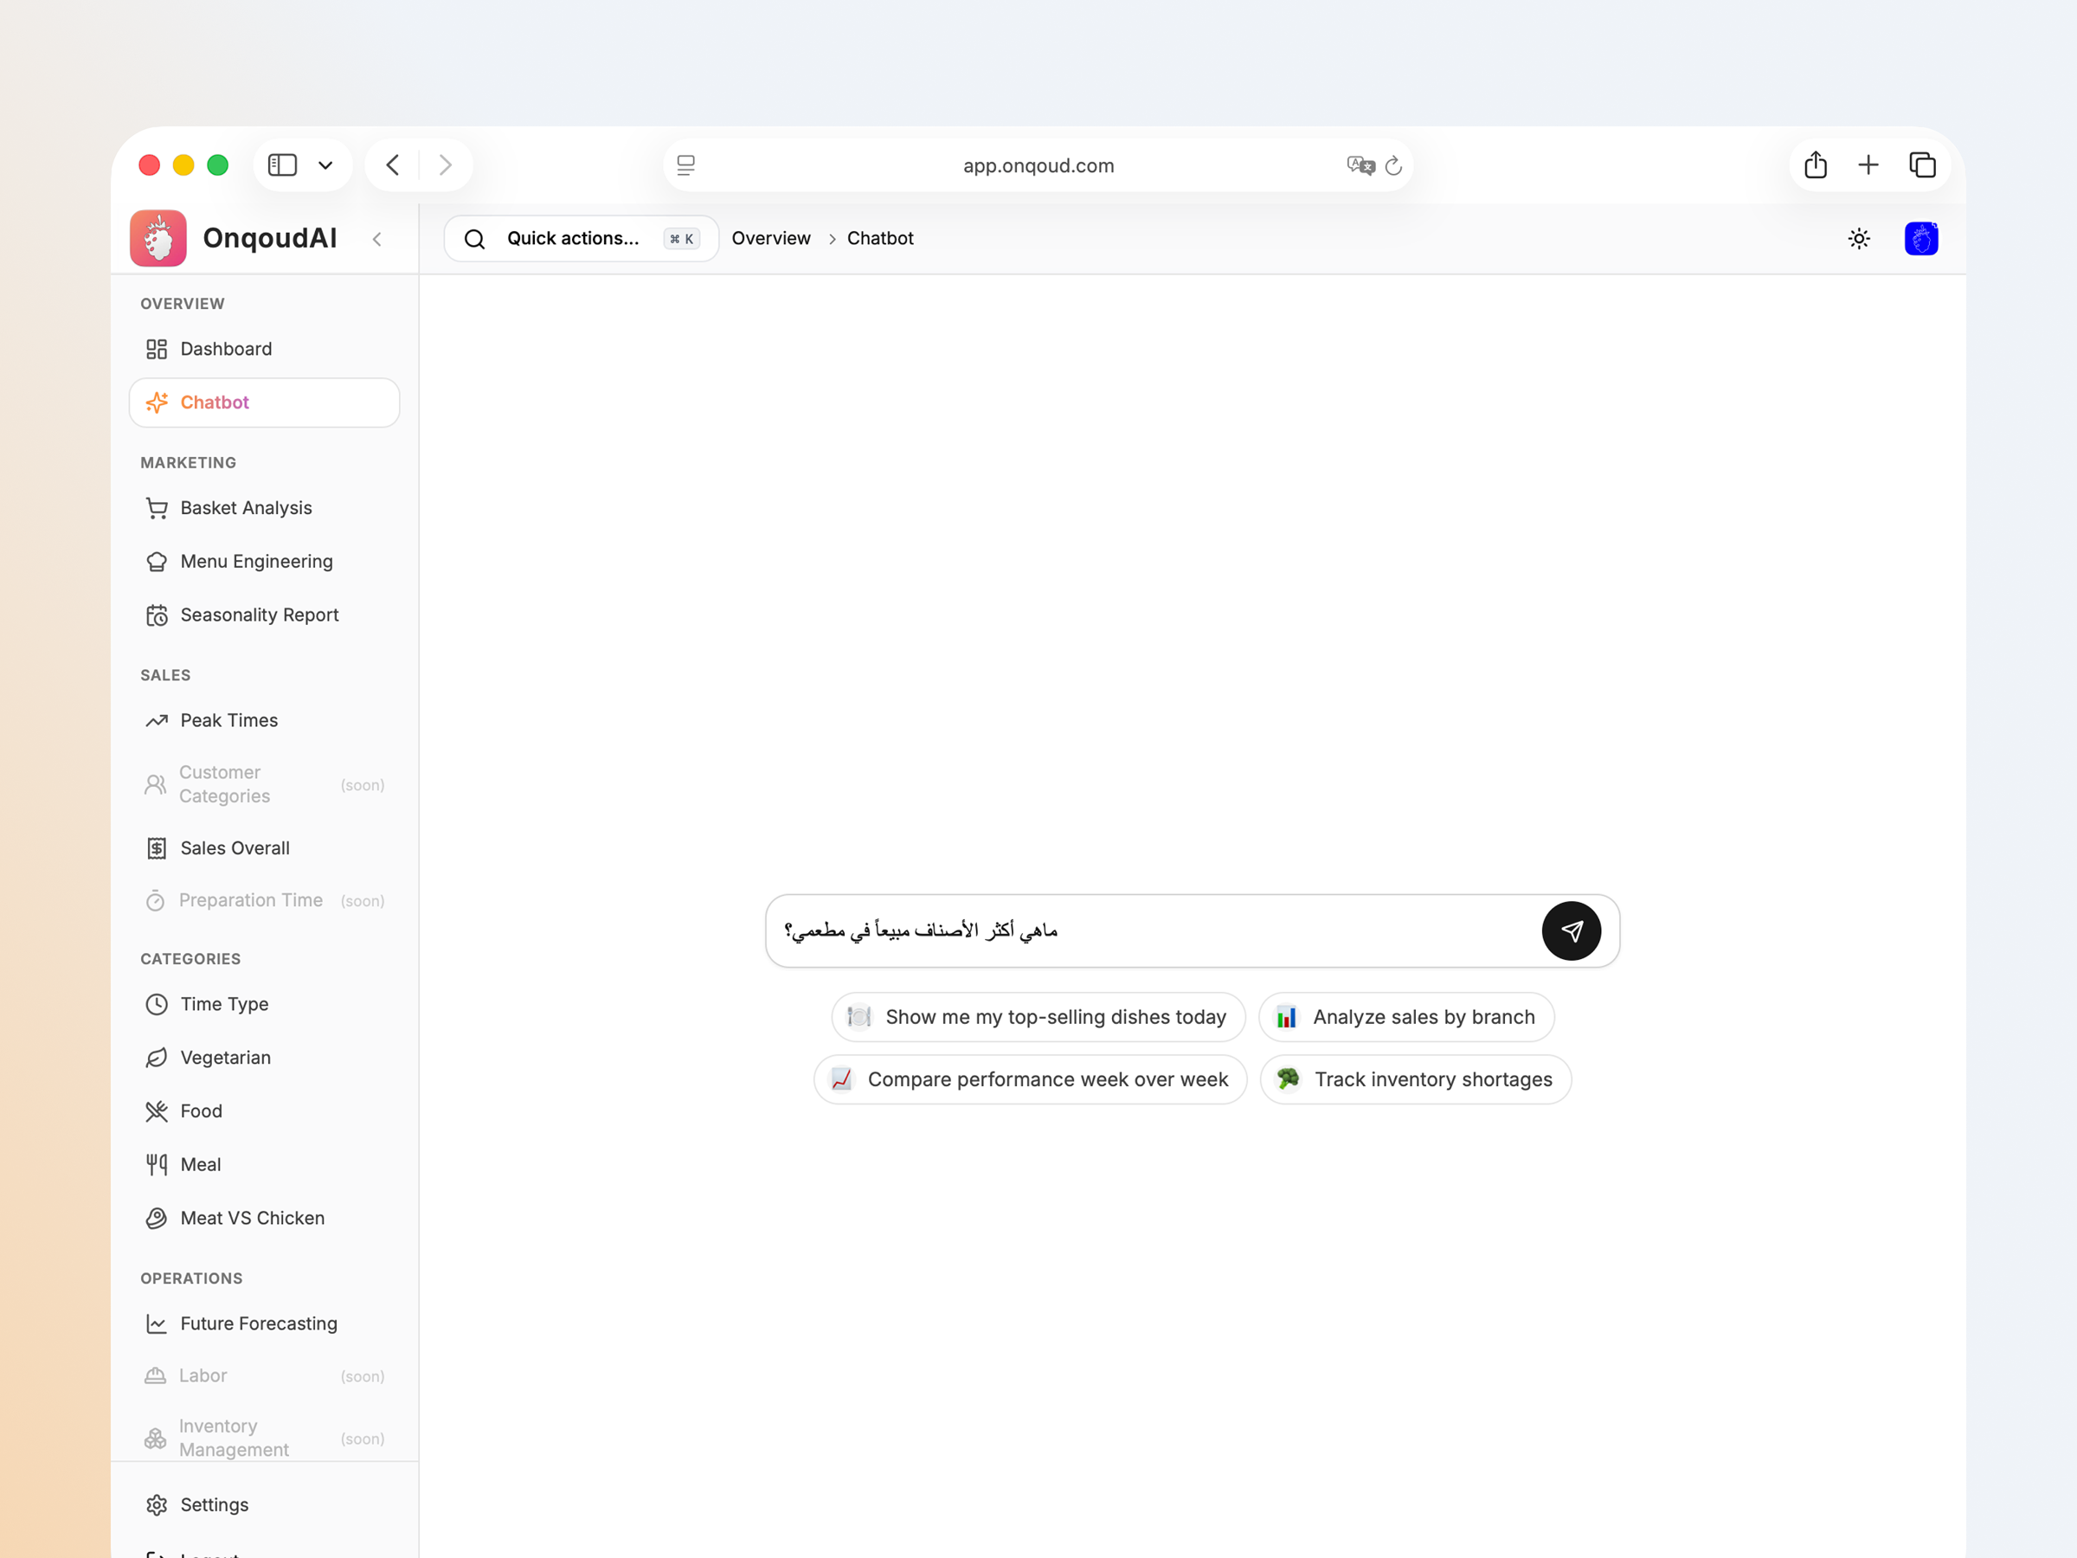Click the send message paper-plane button
Viewport: 2077px width, 1558px height.
(x=1571, y=930)
